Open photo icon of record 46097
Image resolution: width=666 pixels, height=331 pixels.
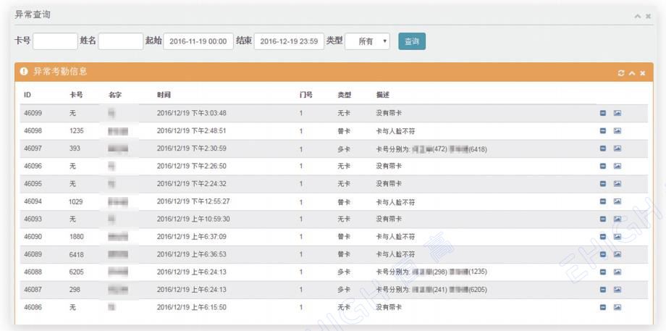(617, 148)
